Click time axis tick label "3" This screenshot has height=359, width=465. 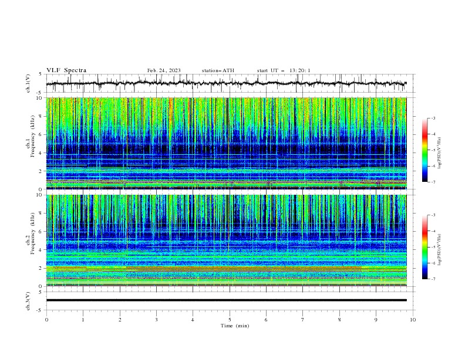coord(156,320)
